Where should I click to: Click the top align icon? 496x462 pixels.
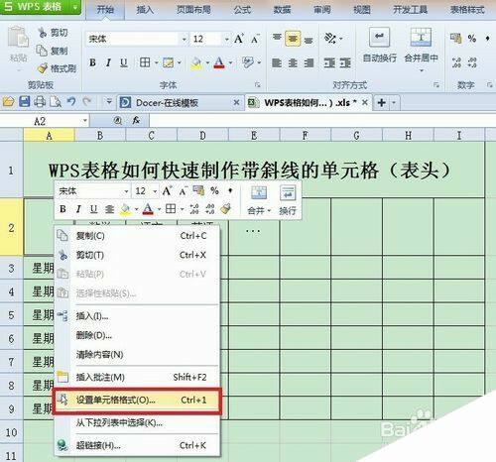coord(277,39)
